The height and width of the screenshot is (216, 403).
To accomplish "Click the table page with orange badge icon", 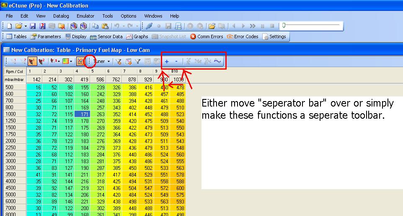I will 128,61.
